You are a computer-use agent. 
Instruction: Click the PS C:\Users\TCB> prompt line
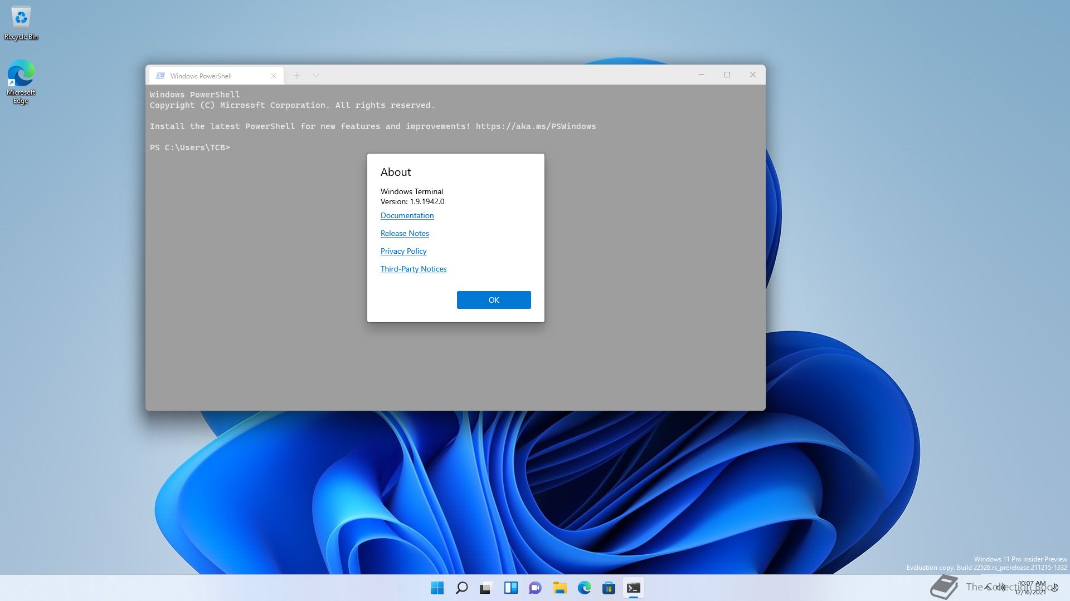(190, 147)
